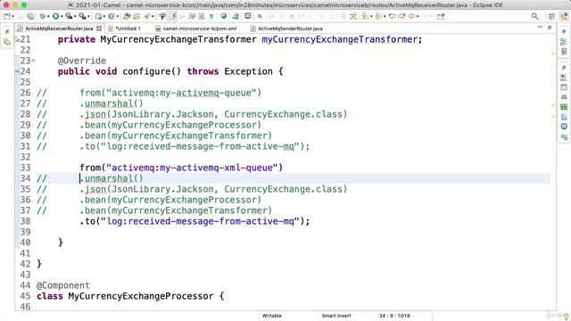Click the New Java Class icon

[112, 16]
